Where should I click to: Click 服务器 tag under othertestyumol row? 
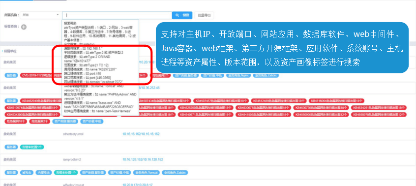coord(11,147)
